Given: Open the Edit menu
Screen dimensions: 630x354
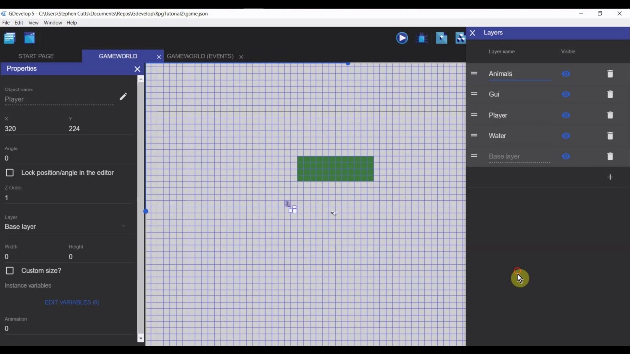Looking at the screenshot, I should pyautogui.click(x=19, y=23).
